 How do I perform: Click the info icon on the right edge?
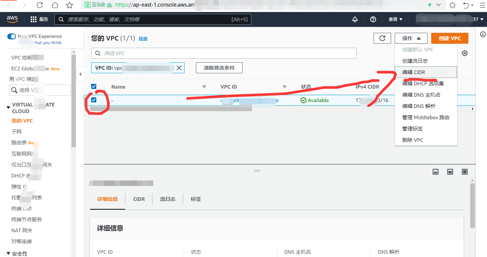point(483,34)
